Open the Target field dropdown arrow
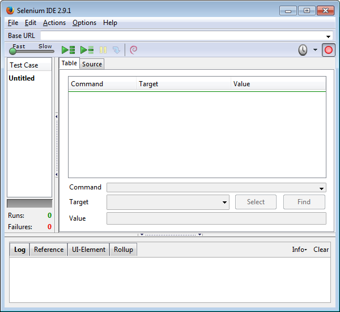Viewport: 340px width, 312px height. (x=224, y=203)
